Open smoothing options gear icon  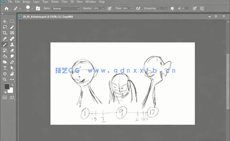pos(172,8)
